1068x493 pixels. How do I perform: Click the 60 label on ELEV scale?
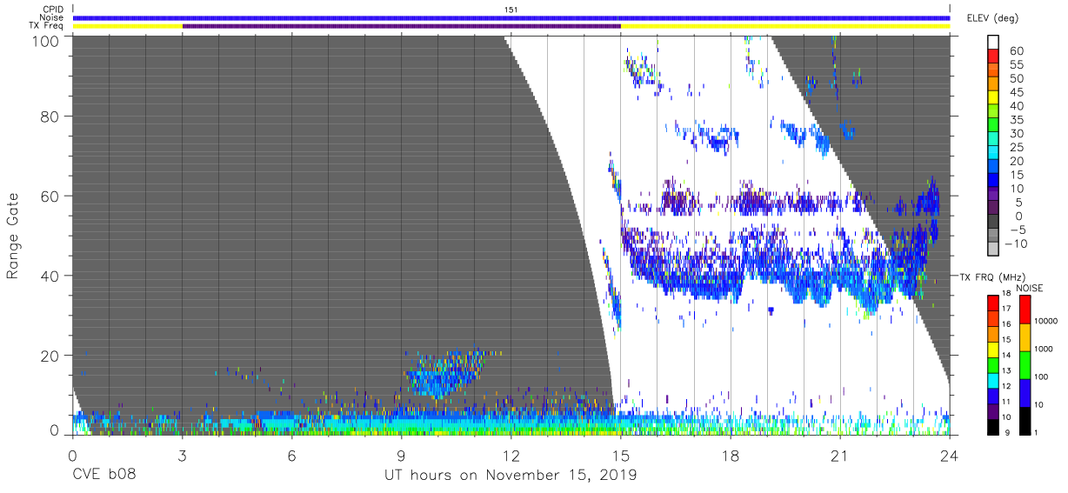point(1016,51)
